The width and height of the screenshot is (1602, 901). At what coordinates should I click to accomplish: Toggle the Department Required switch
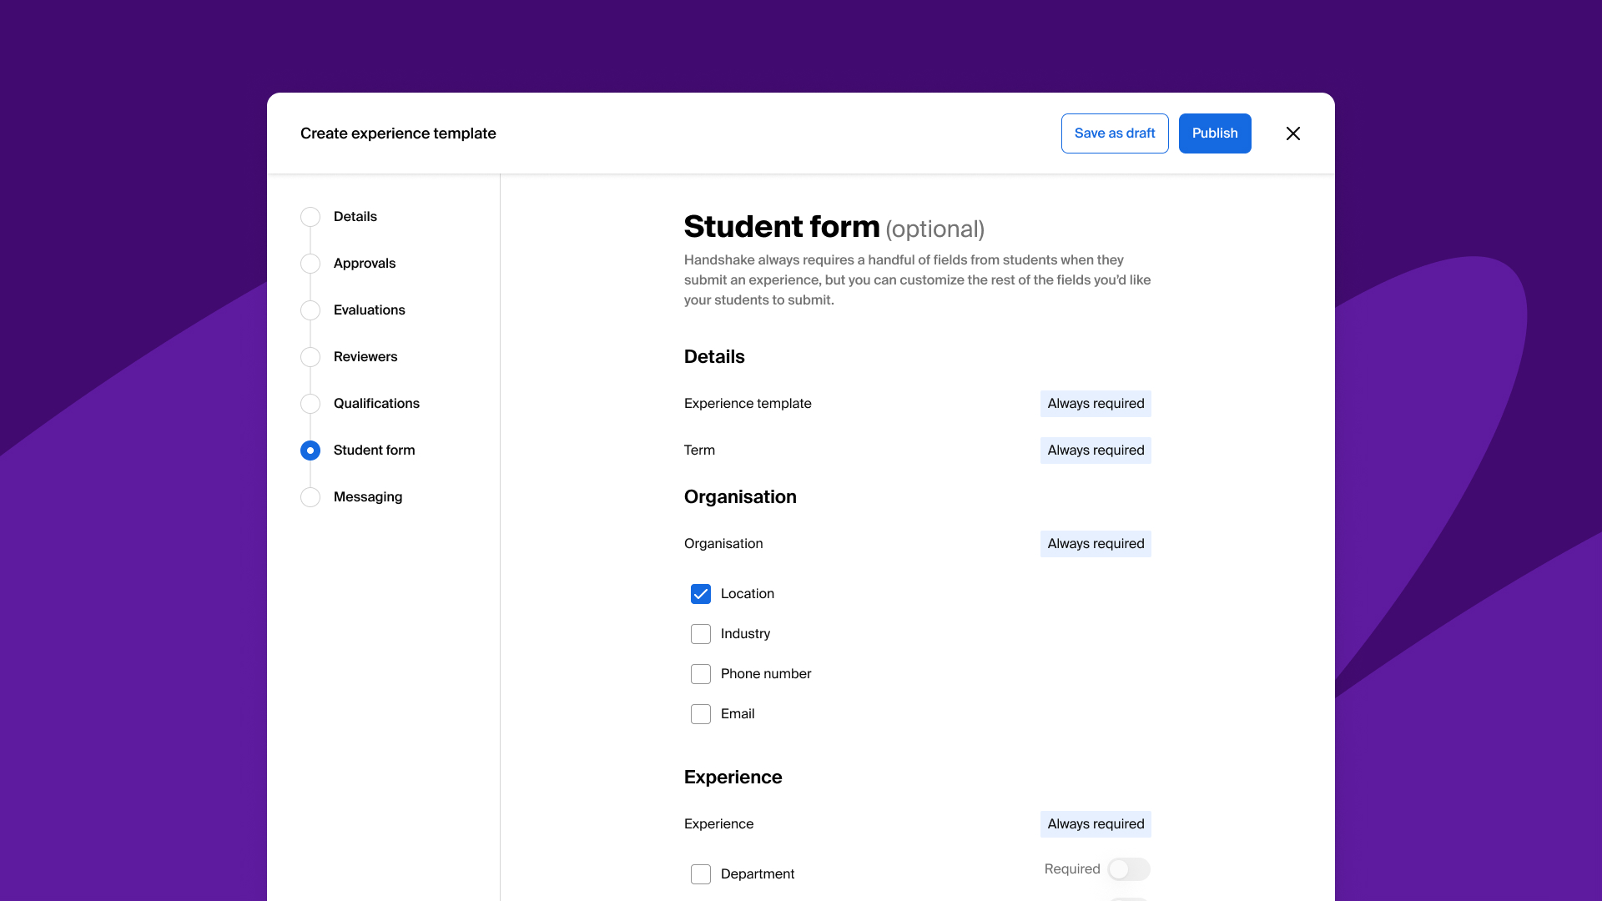pyautogui.click(x=1128, y=869)
